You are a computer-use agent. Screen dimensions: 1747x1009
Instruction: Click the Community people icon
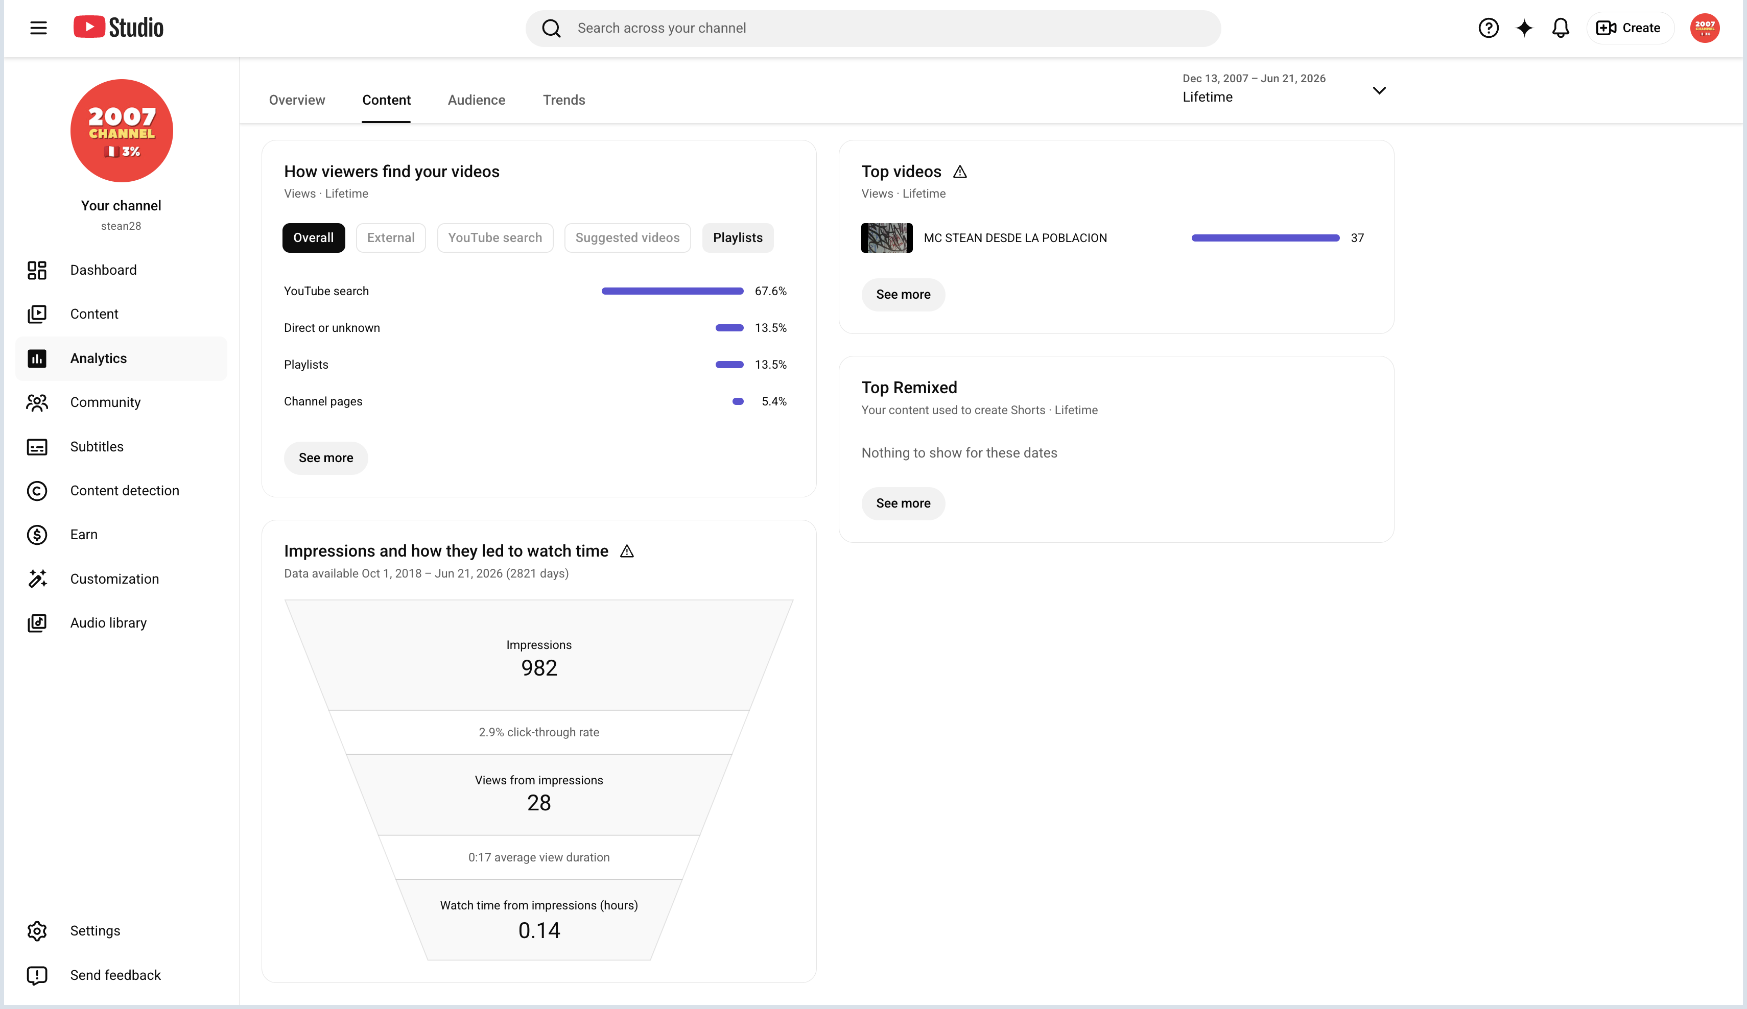click(x=37, y=402)
